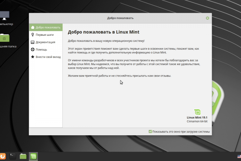Click the Добро пожаловать window title bar
The width and height of the screenshot is (241, 161).
click(120, 18)
